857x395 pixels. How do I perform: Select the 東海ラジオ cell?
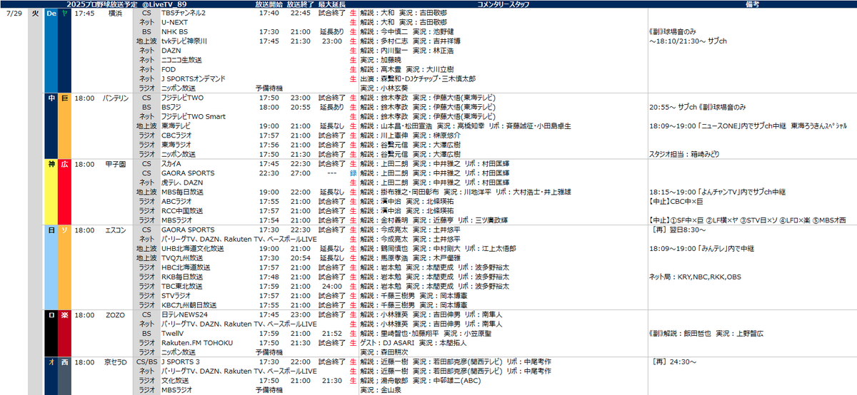[x=175, y=144]
